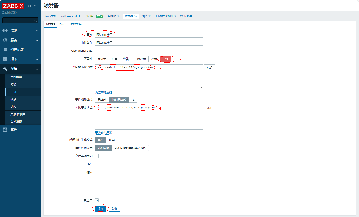Click the search magnifier icon
Screen dimensions: 359x217
pyautogui.click(x=35, y=20)
